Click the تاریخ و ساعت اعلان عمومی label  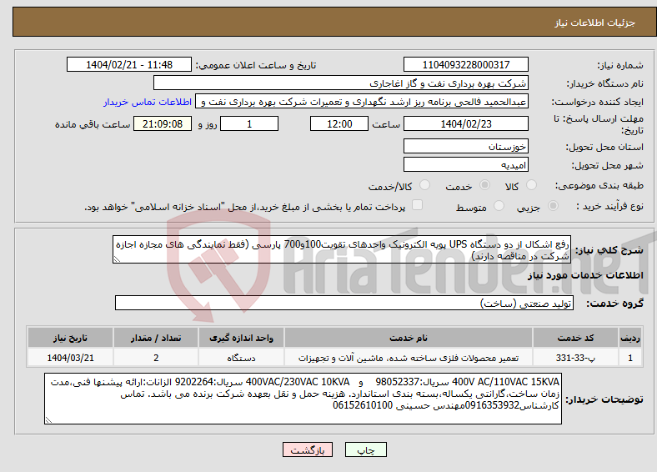[256, 65]
